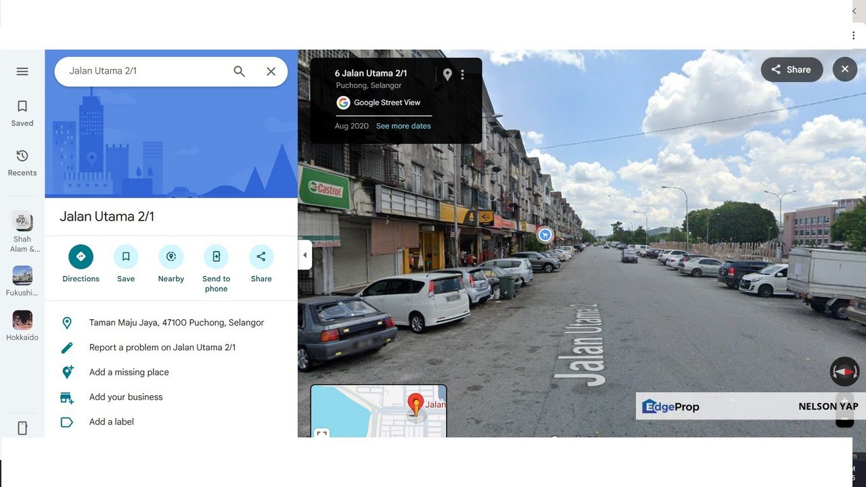Viewport: 866px width, 487px height.
Task: Open the navigation hamburger menu
Action: tap(22, 71)
